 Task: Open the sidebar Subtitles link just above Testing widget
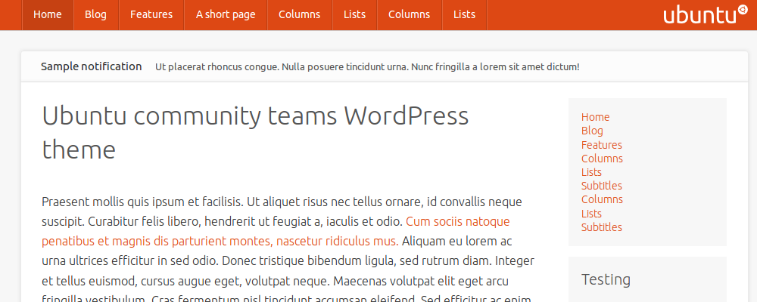[x=602, y=227]
